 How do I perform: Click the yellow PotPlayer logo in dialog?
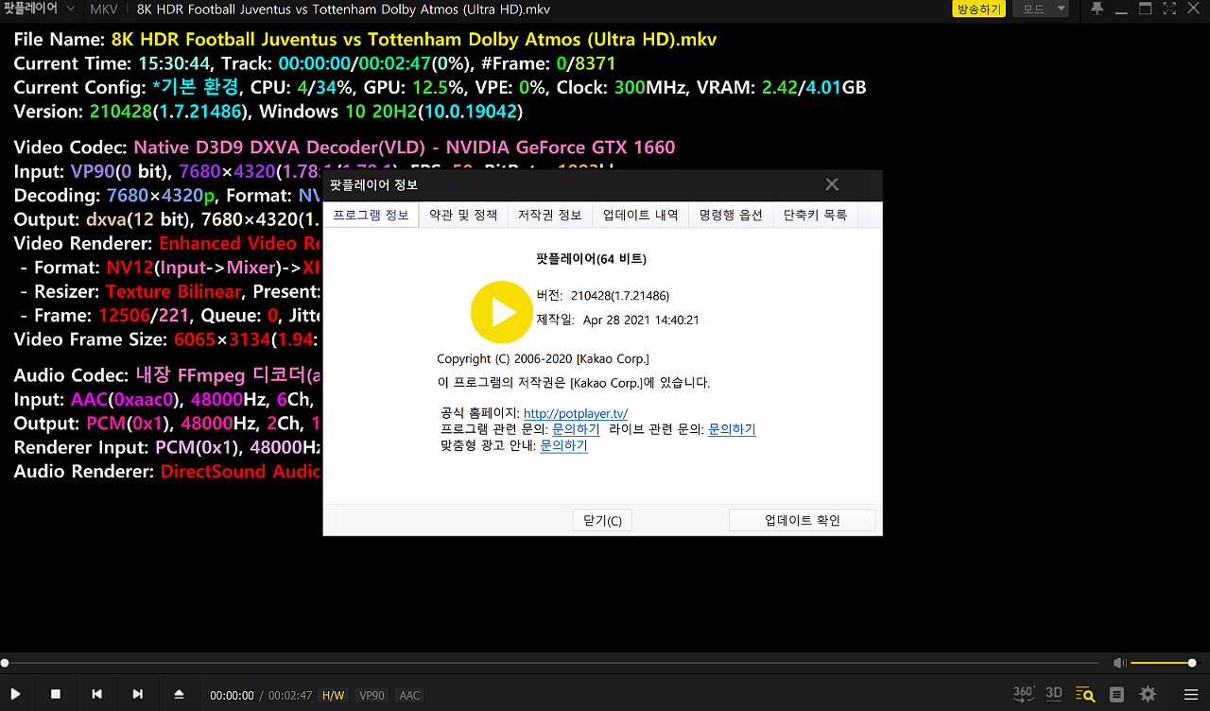[x=502, y=312]
